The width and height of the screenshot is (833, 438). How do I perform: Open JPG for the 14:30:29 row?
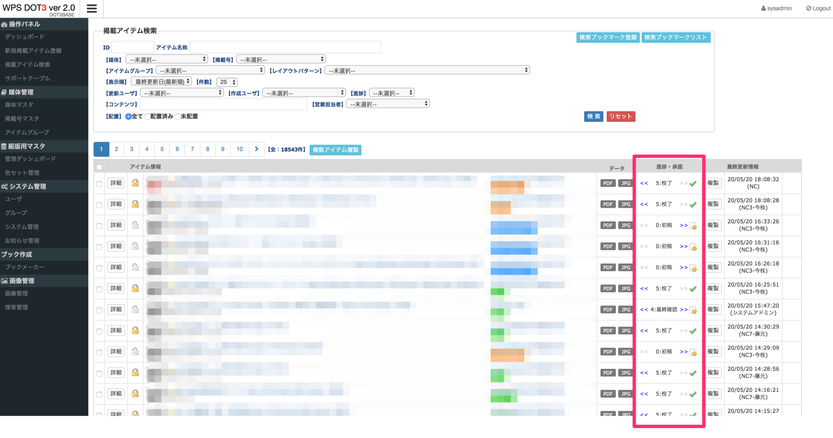coord(626,330)
